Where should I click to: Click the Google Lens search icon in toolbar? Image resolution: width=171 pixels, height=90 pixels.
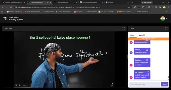pos(149,7)
